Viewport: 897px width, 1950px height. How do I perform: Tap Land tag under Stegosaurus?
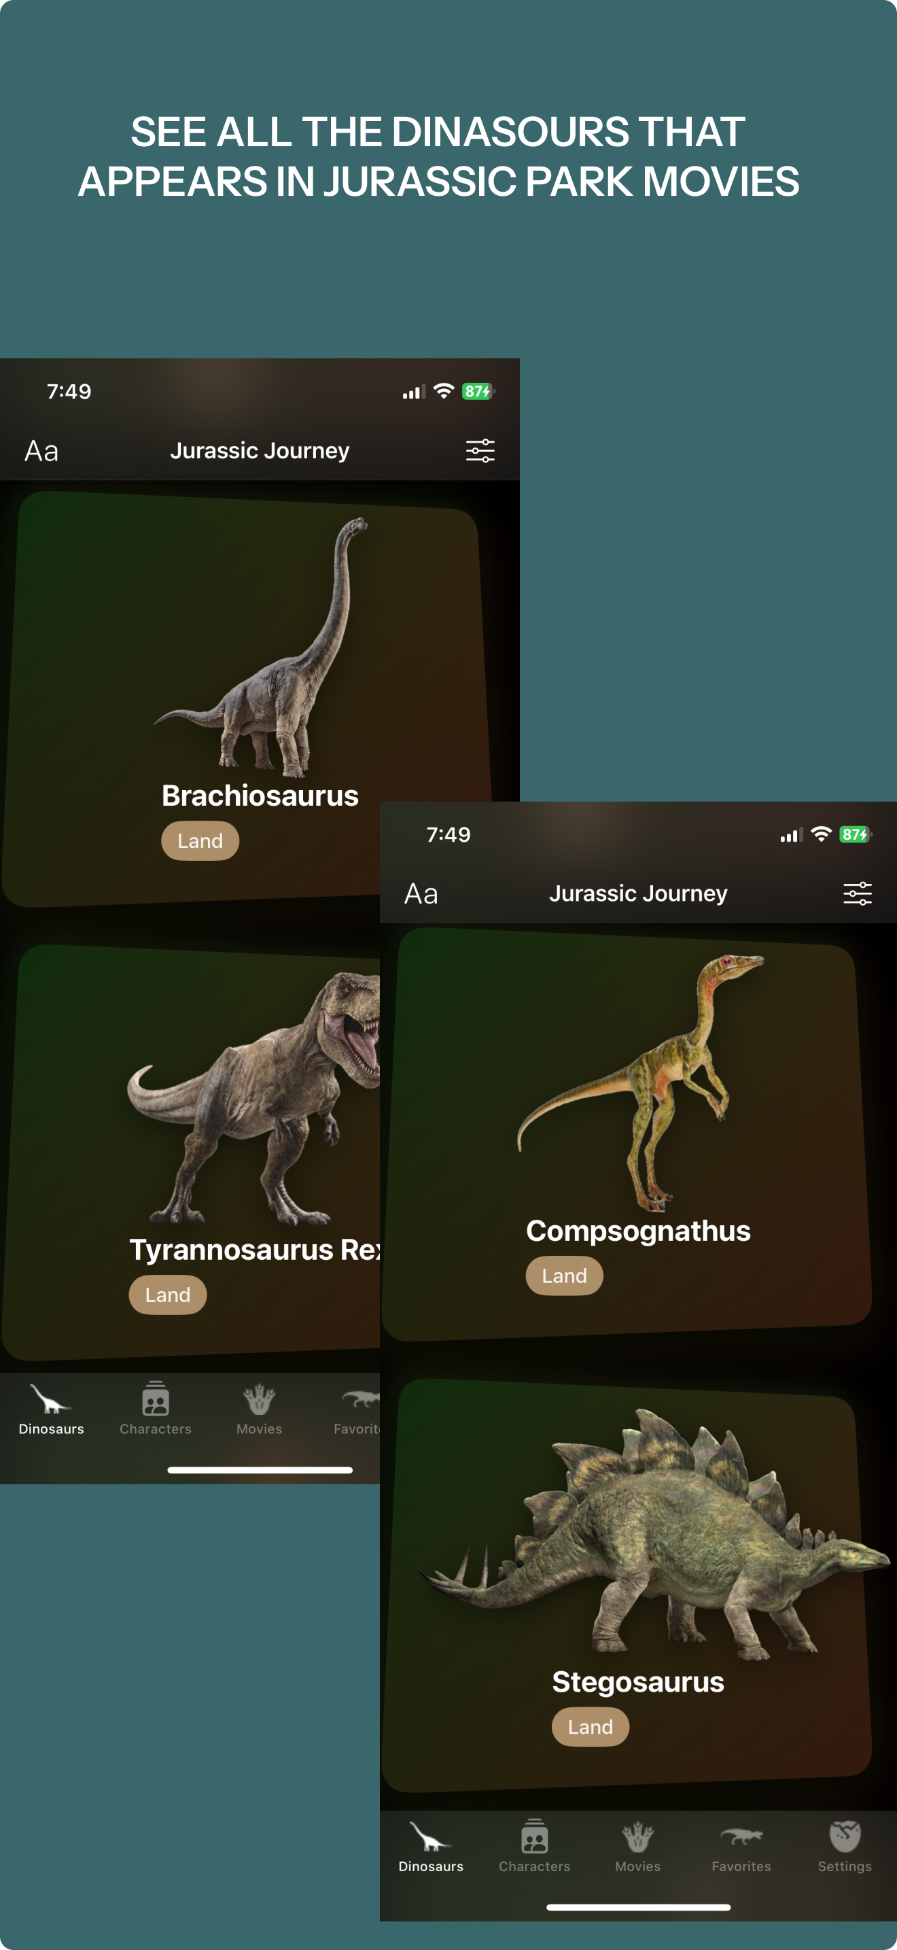click(x=591, y=1727)
